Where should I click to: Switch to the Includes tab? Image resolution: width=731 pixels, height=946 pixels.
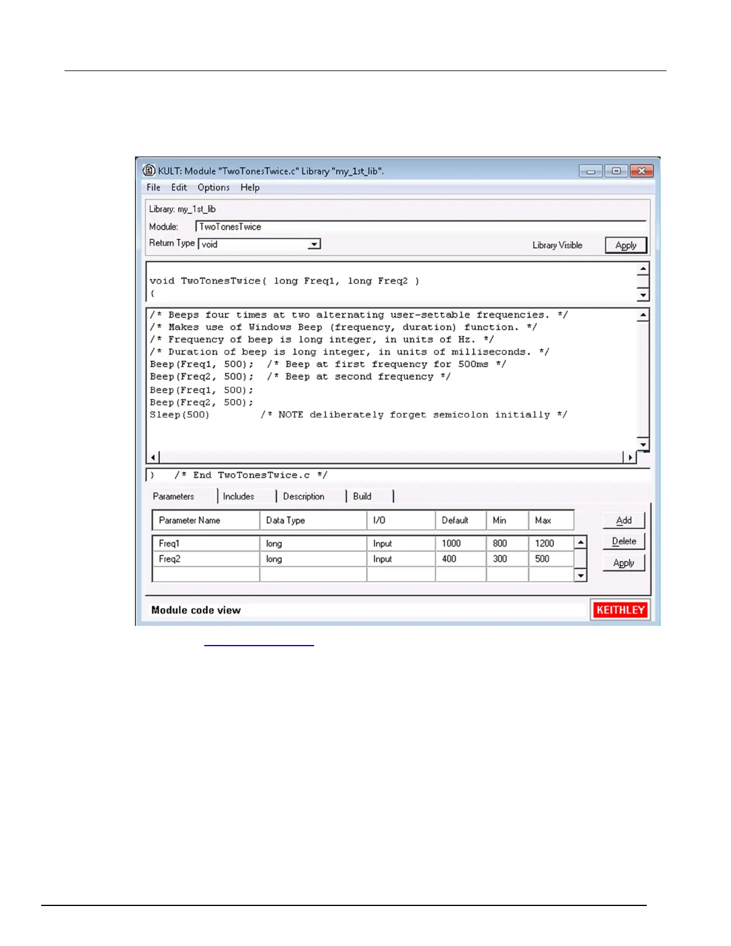coord(239,496)
